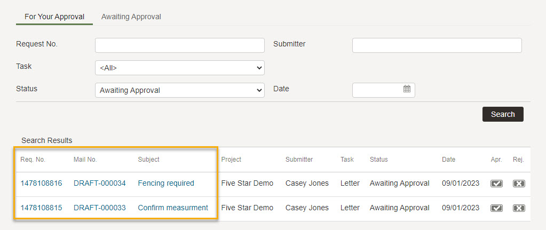Image resolution: width=546 pixels, height=230 pixels.
Task: Open request number 1478108815 link
Action: [x=42, y=208]
